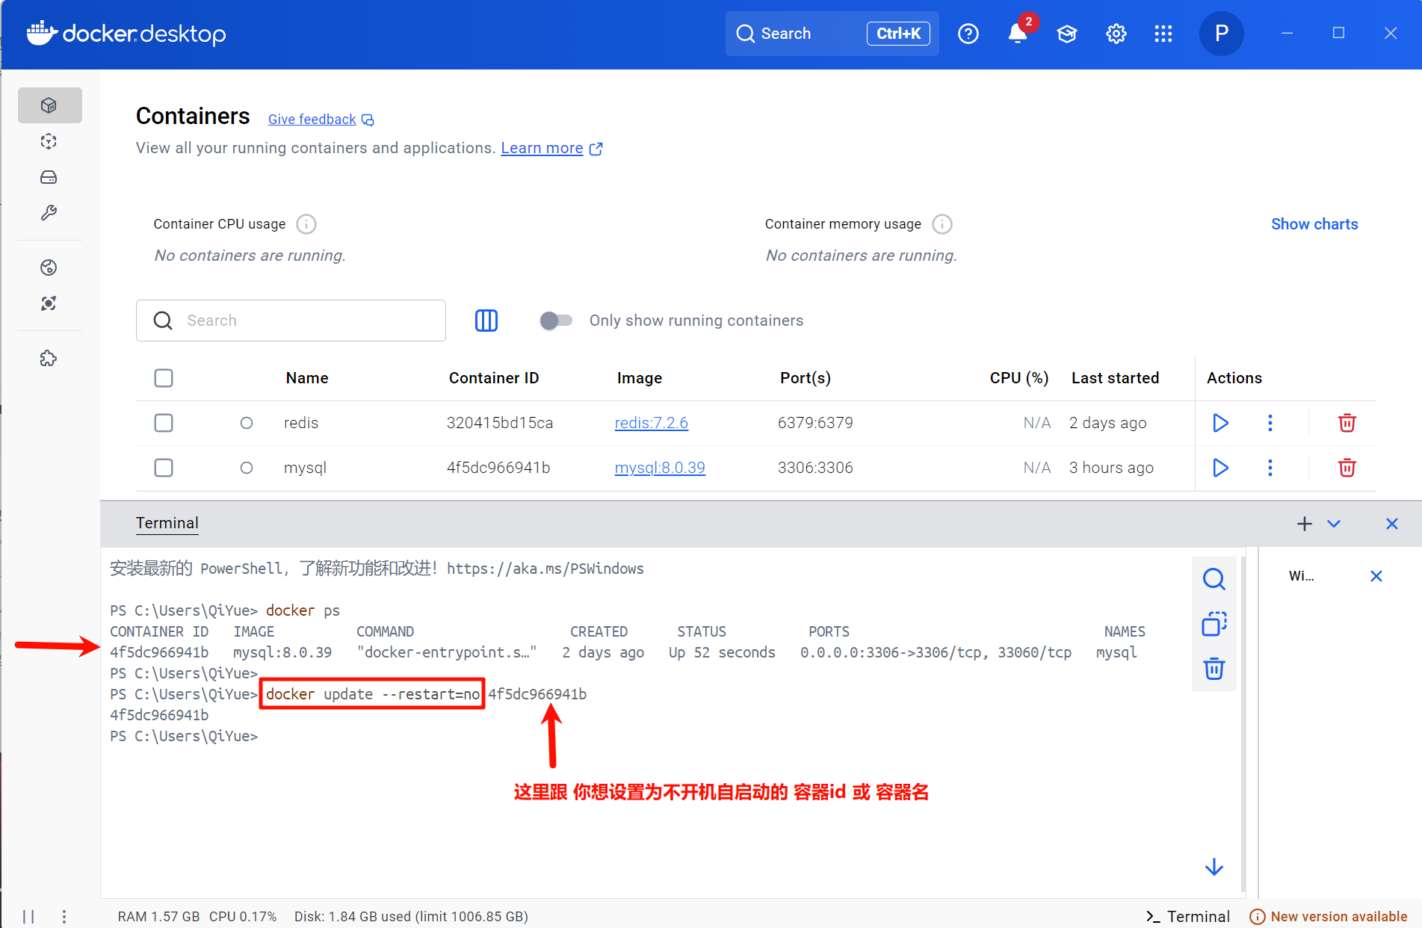Open the redis container name
The width and height of the screenshot is (1422, 928).
click(x=301, y=423)
